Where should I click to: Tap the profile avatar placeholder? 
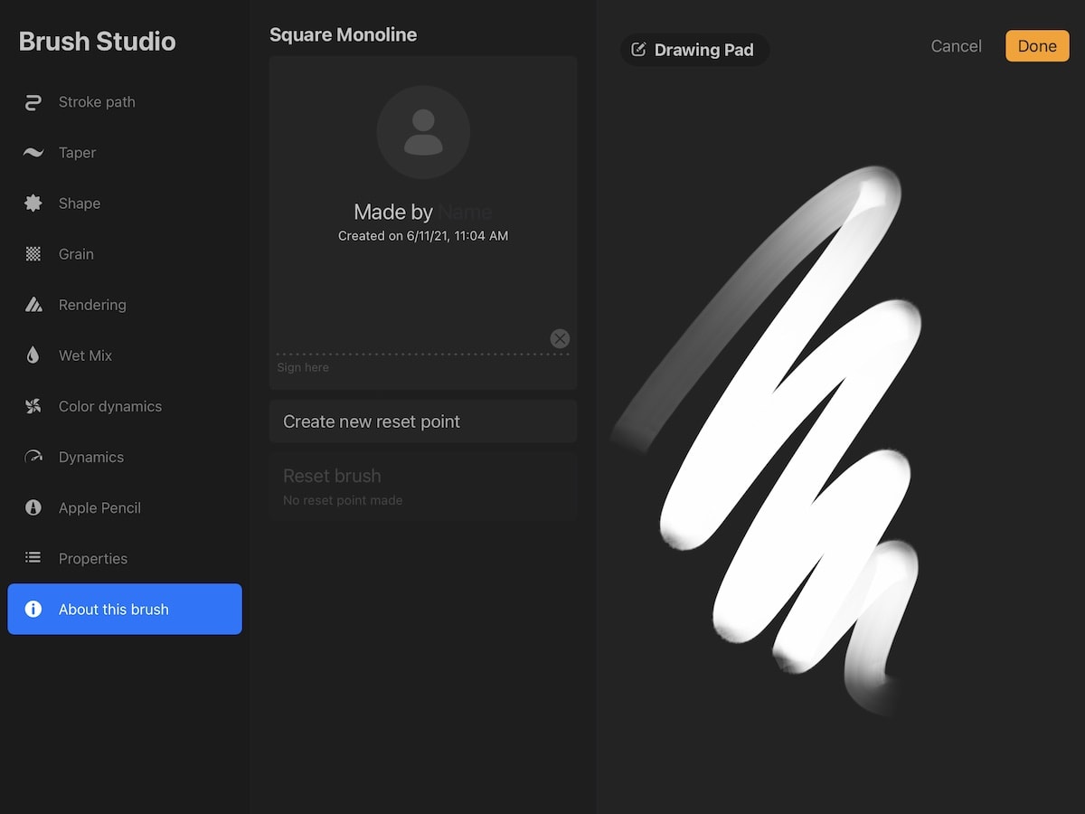pyautogui.click(x=423, y=132)
